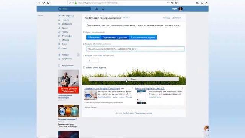Viewport: 245px width, 138px height.
Task: Open the "Рамка инстаграм от 1900 руб." ad link
Action: point(150,89)
